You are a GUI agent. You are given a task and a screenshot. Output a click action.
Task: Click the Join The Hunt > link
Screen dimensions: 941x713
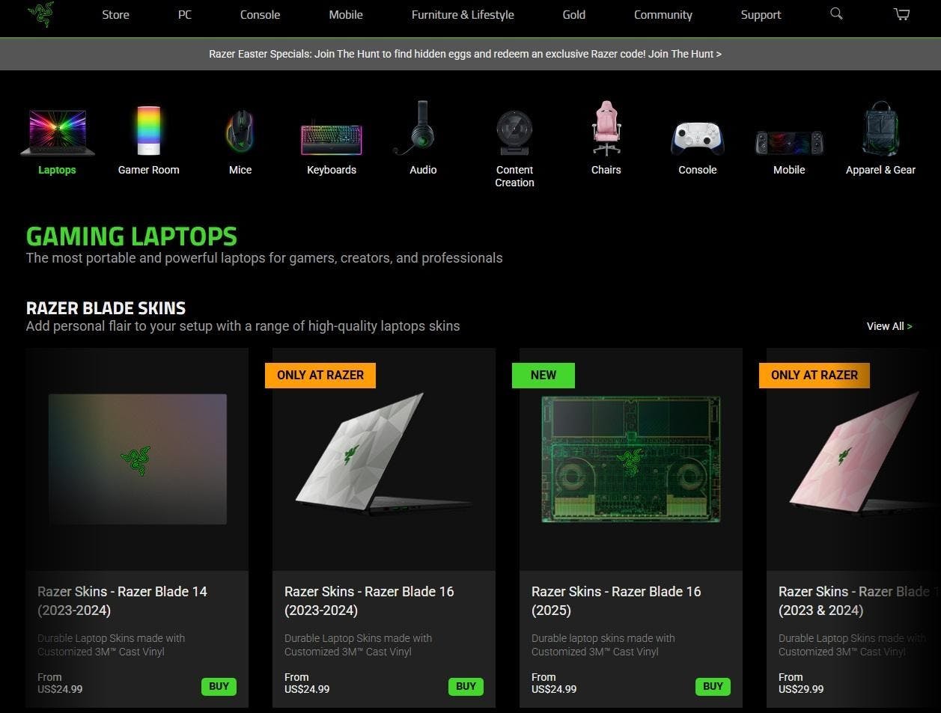click(685, 54)
